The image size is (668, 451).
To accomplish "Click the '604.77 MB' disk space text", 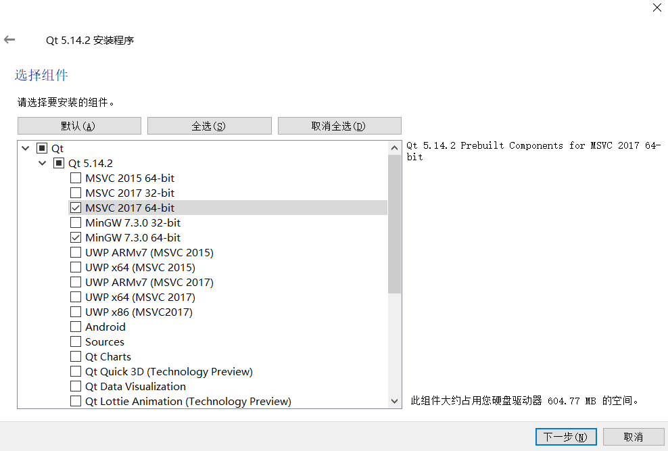I will [572, 401].
